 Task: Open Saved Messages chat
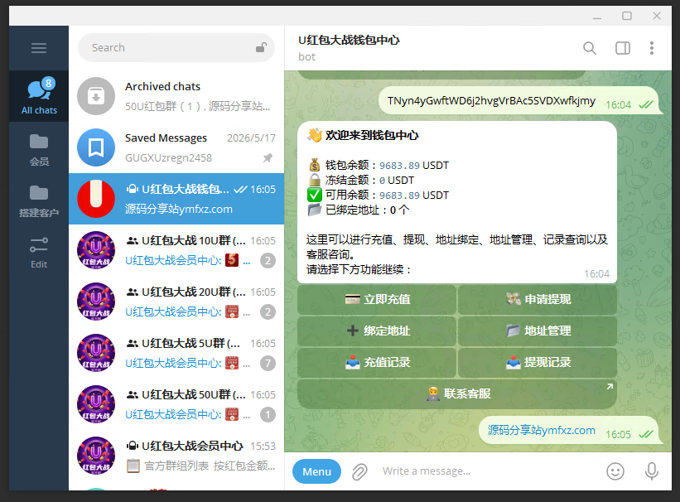[x=176, y=147]
